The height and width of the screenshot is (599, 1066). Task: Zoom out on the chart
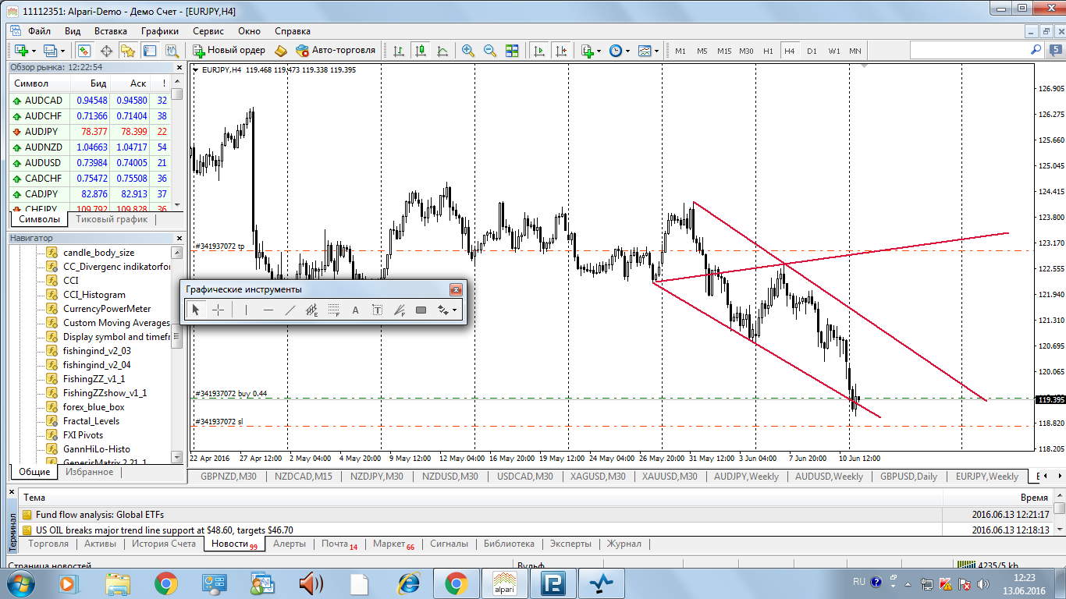pos(490,51)
